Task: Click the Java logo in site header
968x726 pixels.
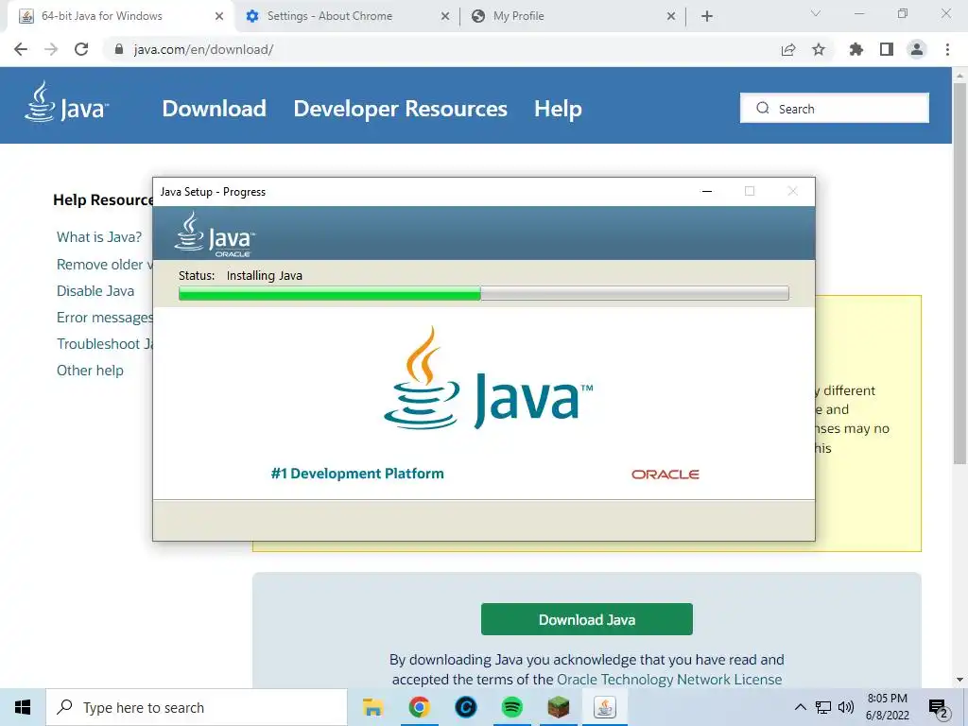Action: [x=67, y=102]
